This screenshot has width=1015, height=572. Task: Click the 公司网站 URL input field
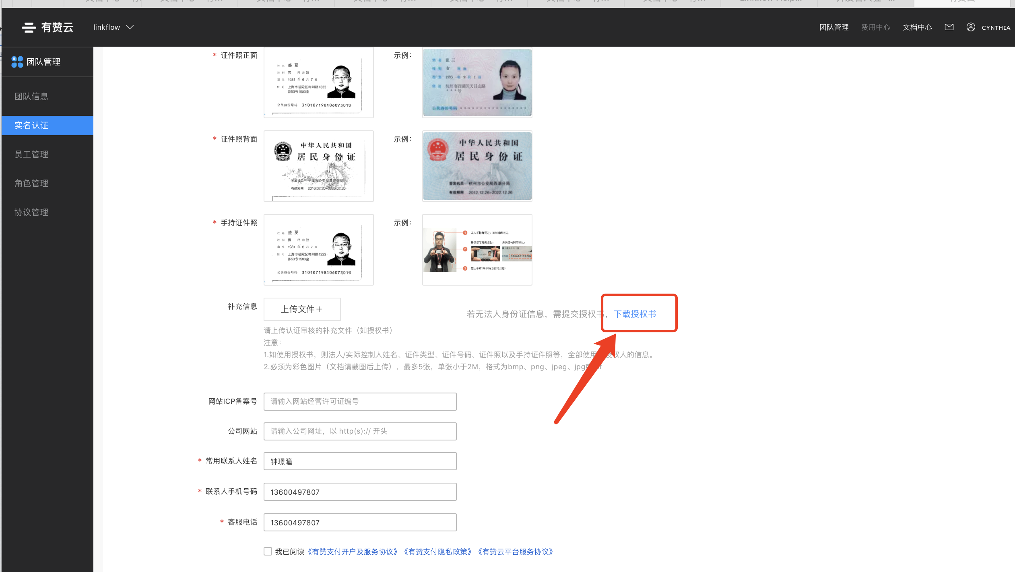360,431
